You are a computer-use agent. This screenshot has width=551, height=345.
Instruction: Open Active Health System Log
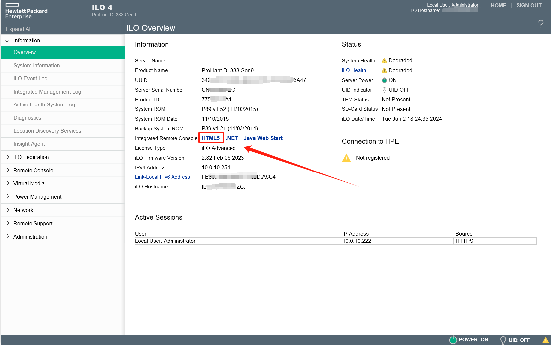click(44, 105)
